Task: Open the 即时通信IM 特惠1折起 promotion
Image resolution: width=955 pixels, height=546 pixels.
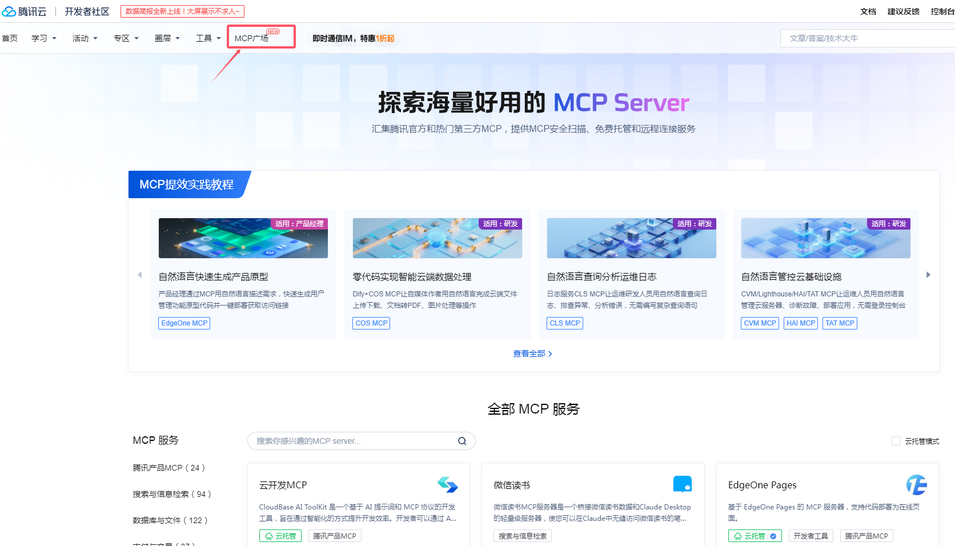Action: click(x=354, y=38)
